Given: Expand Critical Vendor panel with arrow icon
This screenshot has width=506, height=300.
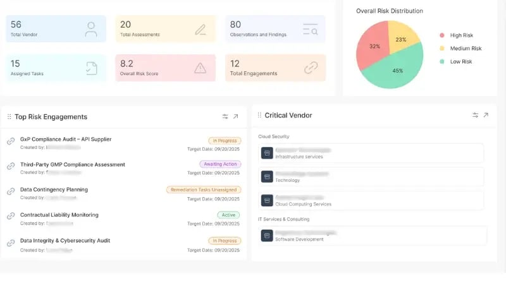Looking at the screenshot, I should 486,115.
